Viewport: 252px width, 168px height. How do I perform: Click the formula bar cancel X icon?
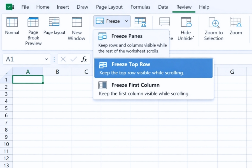63,59
